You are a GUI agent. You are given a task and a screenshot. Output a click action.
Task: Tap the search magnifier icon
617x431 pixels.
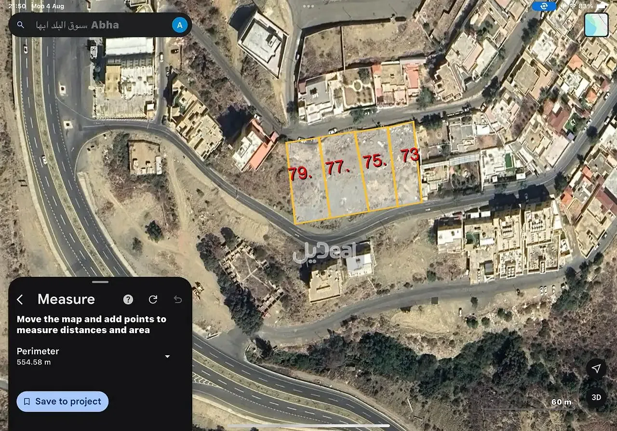(x=20, y=25)
